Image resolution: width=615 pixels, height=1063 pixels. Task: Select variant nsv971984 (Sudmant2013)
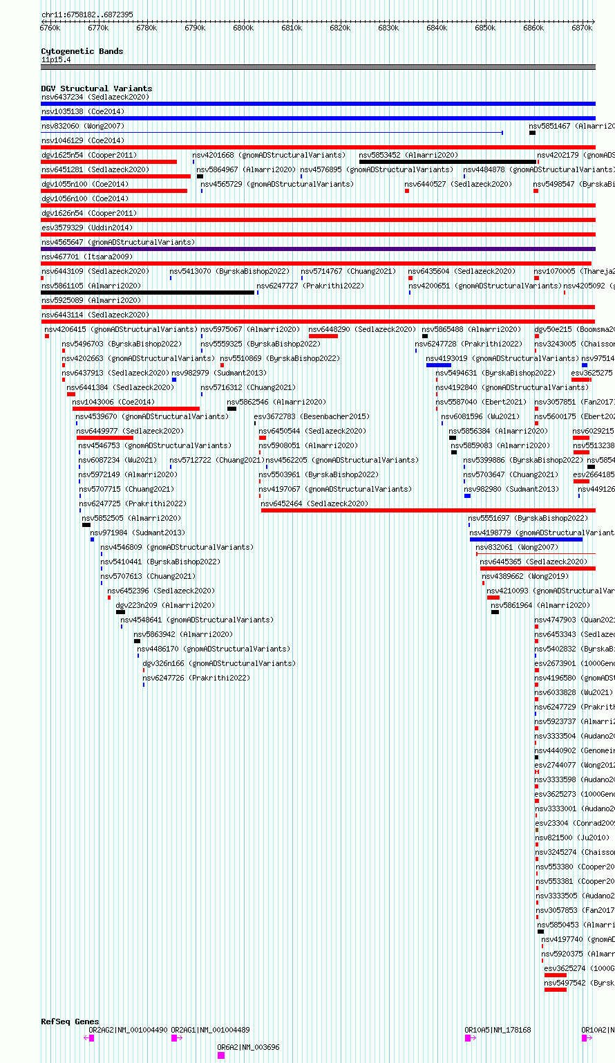click(138, 533)
